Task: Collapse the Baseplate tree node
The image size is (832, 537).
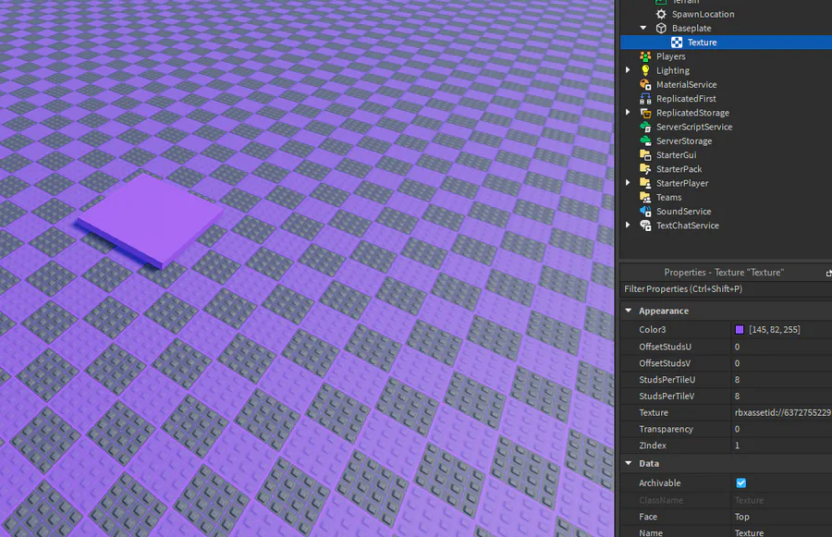Action: click(x=643, y=28)
